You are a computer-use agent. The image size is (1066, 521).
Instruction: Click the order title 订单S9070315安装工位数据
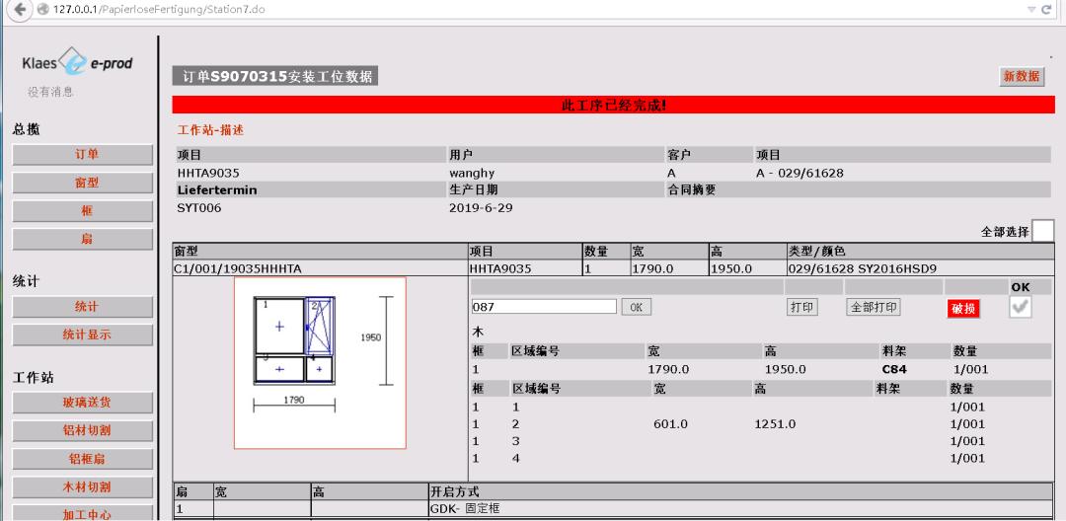tap(275, 77)
